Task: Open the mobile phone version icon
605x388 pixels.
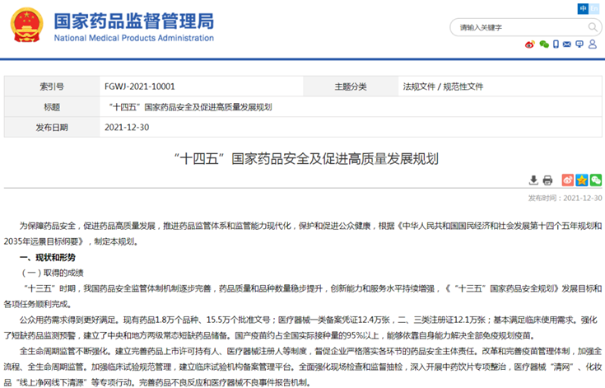Action: (556, 44)
